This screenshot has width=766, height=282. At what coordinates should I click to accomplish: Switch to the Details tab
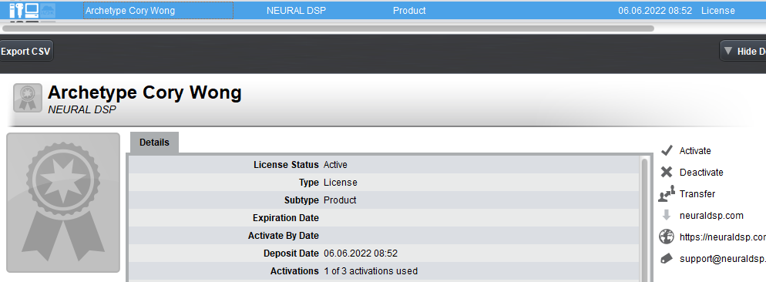click(154, 143)
